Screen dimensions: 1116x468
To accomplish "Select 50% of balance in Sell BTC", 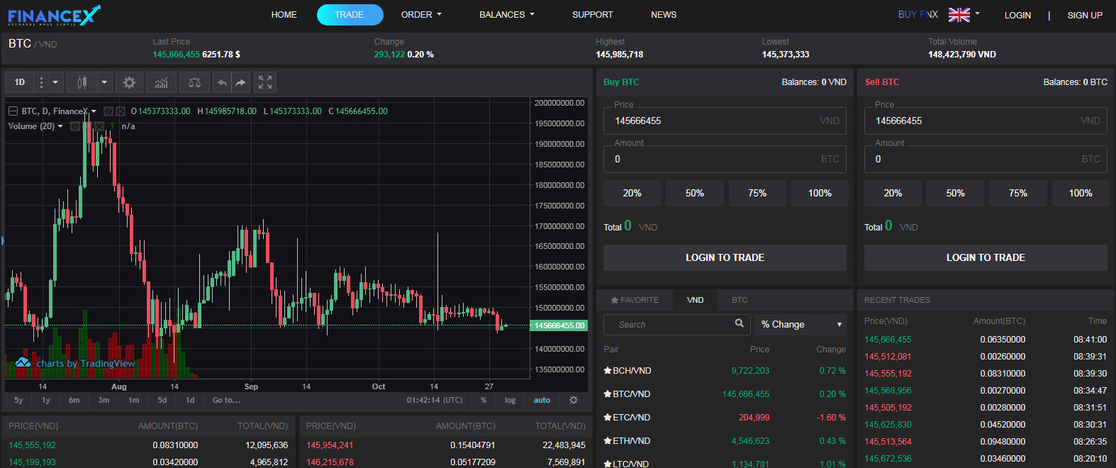I will tap(955, 193).
